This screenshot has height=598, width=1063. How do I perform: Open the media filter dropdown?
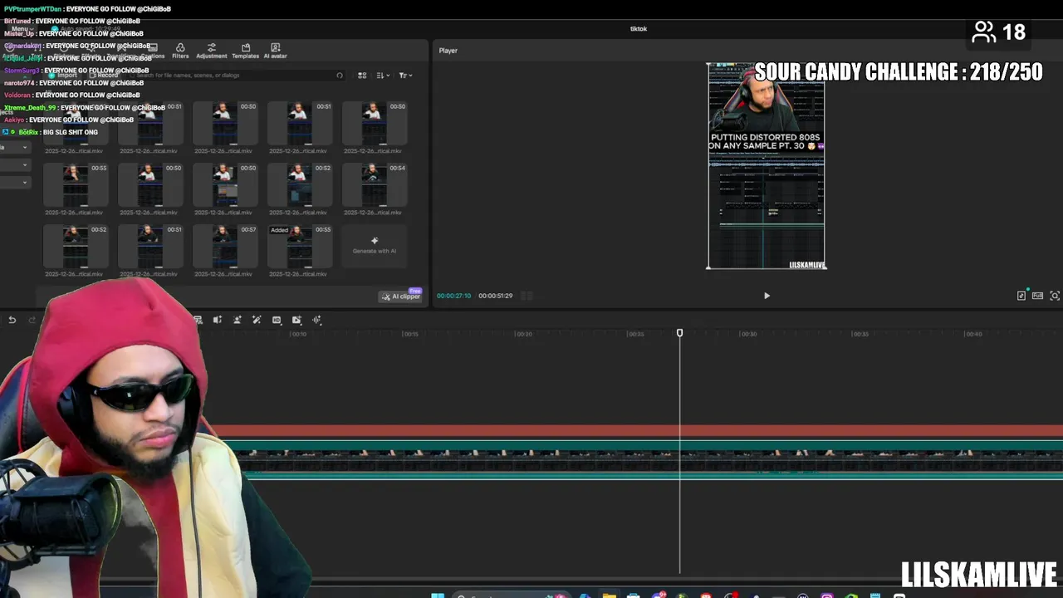404,76
